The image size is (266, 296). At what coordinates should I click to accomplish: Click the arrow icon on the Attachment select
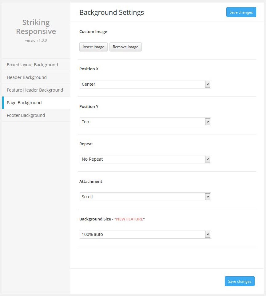click(208, 197)
